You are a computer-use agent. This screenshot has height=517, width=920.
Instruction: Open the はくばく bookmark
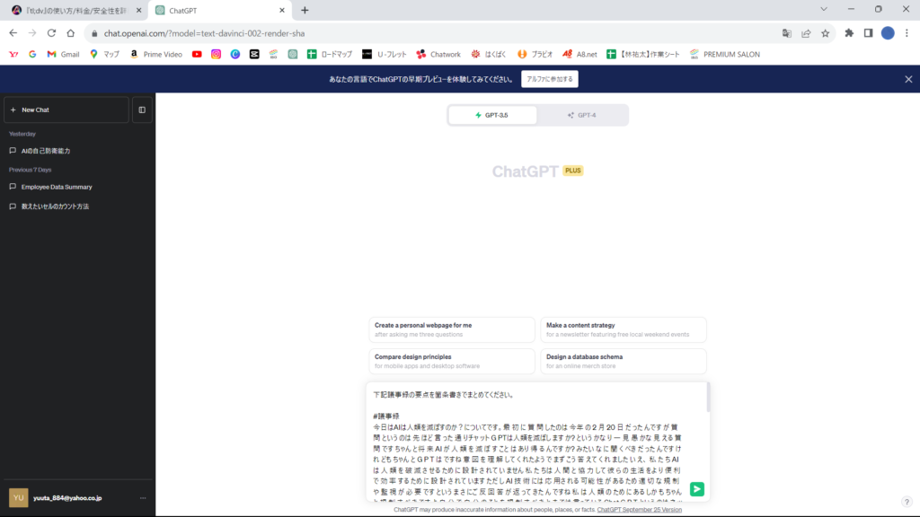tap(488, 54)
